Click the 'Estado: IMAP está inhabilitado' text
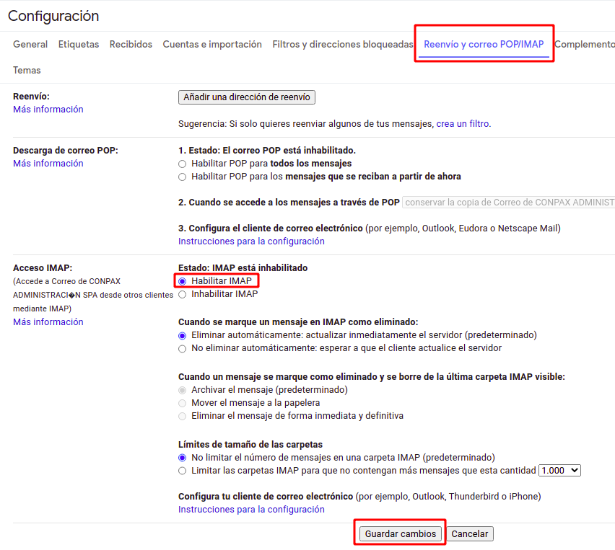The height and width of the screenshot is (550, 615). tap(243, 268)
